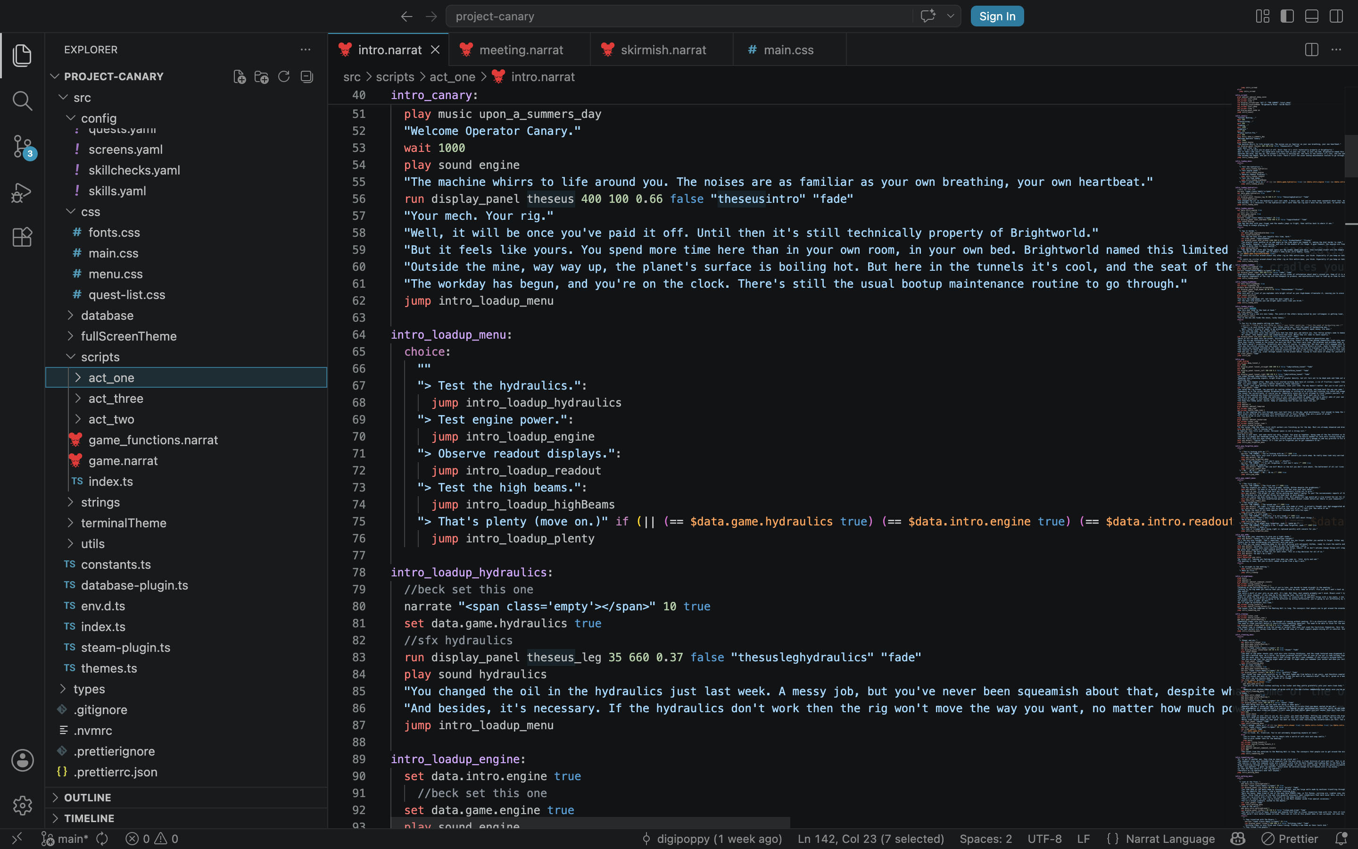Click the New File icon in Explorer
Image resolution: width=1358 pixels, height=849 pixels.
[x=240, y=76]
